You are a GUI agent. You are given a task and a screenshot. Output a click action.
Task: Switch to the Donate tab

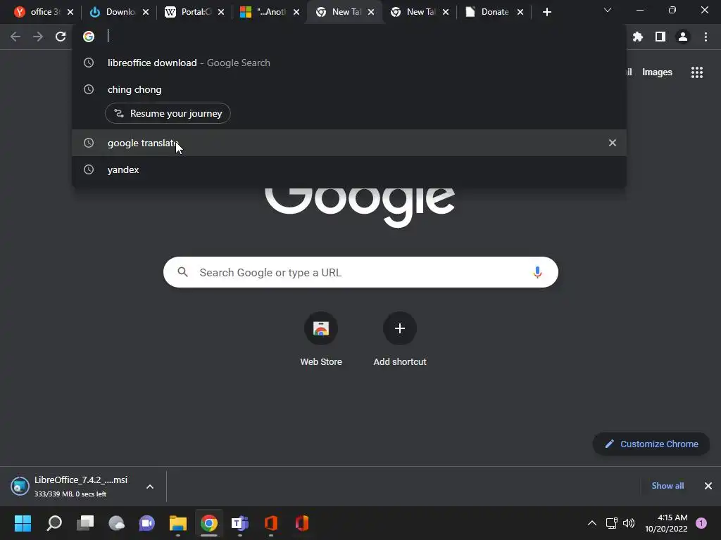pos(489,12)
